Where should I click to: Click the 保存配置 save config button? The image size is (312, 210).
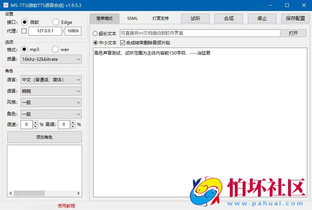296,18
